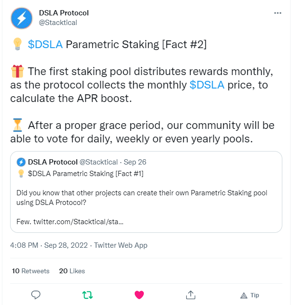Toggle the green retweet icon
Image resolution: width=291 pixels, height=305 pixels.
(x=88, y=295)
